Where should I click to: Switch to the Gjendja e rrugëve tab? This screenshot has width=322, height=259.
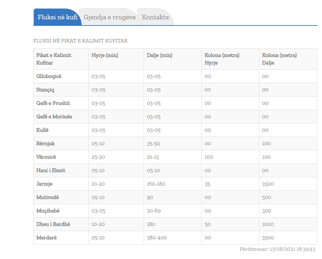(x=110, y=17)
